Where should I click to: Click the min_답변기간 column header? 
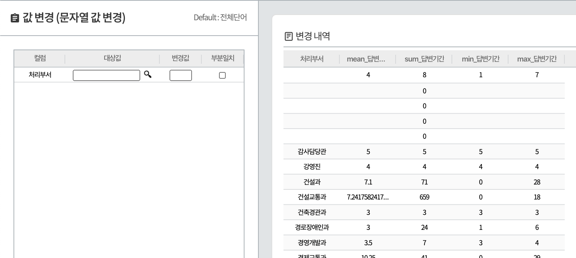[x=481, y=59]
